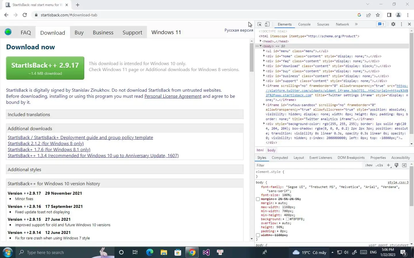Reload the page with the refresh icon

(25, 15)
